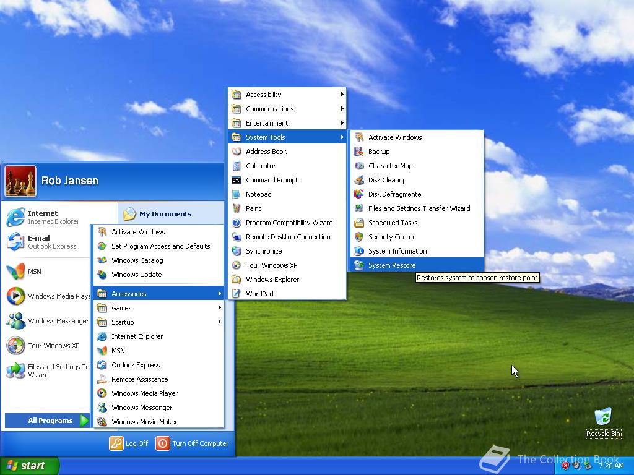Expand System Tools submenu arrow

[x=342, y=137]
